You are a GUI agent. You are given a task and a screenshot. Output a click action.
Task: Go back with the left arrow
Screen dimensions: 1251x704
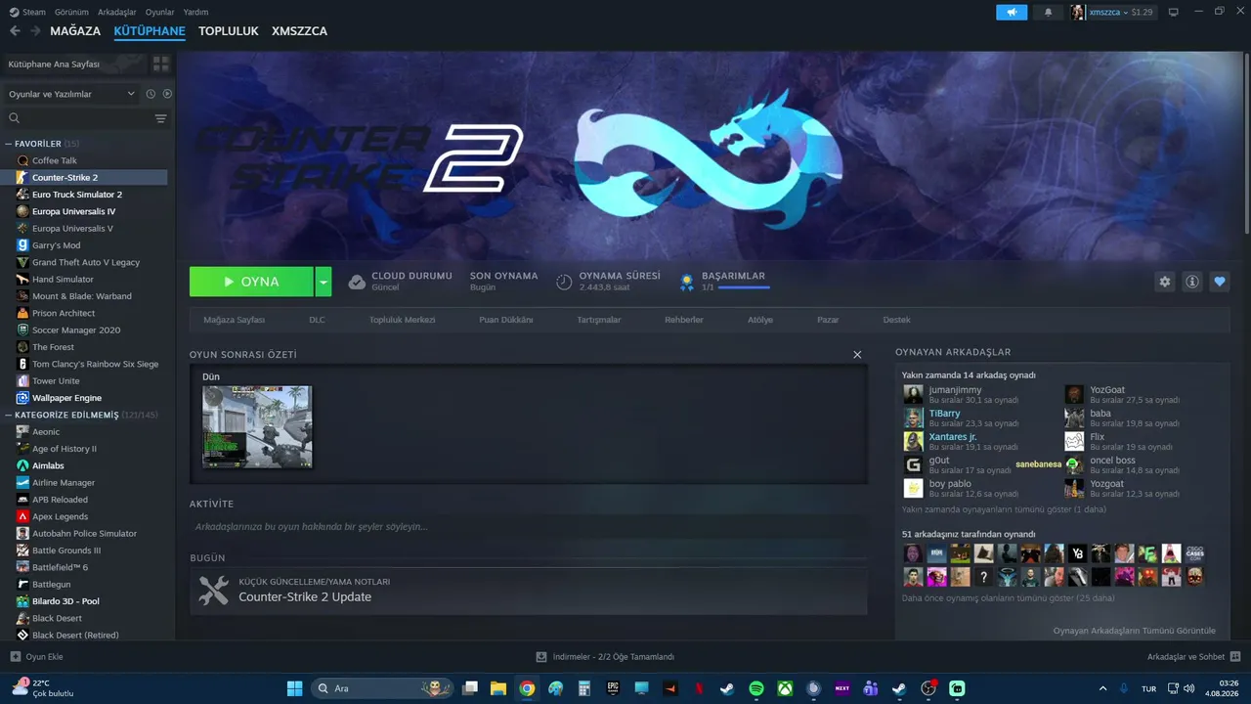15,31
